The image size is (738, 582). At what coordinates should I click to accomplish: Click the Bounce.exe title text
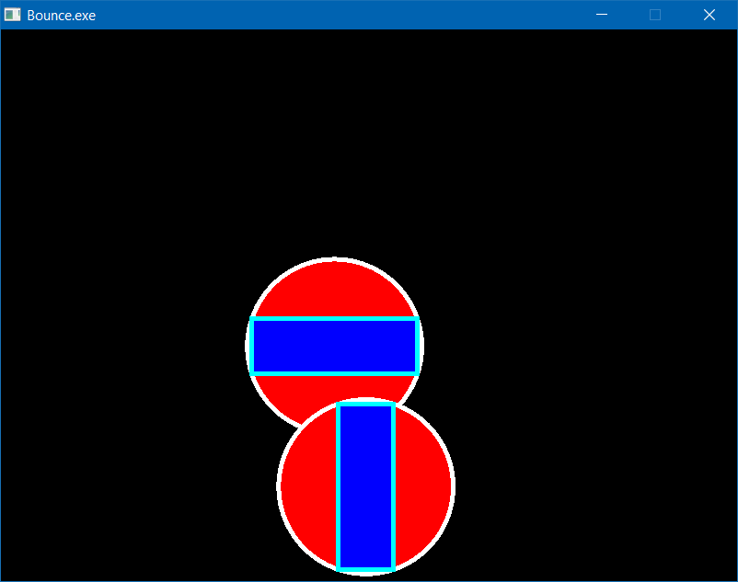coord(61,15)
